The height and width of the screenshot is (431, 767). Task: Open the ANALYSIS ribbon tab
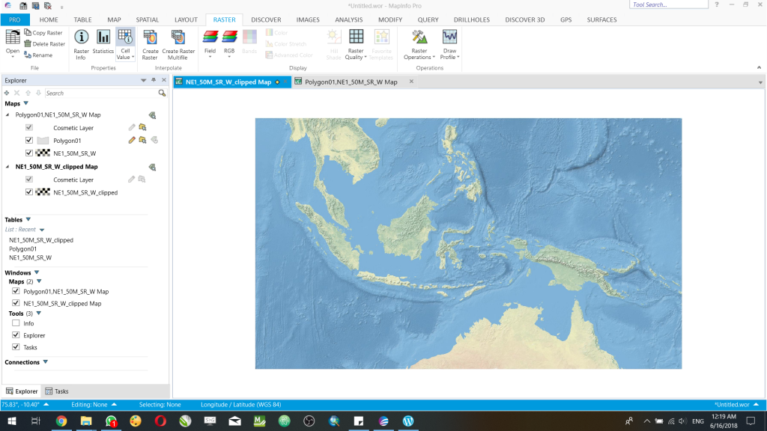[x=348, y=19]
